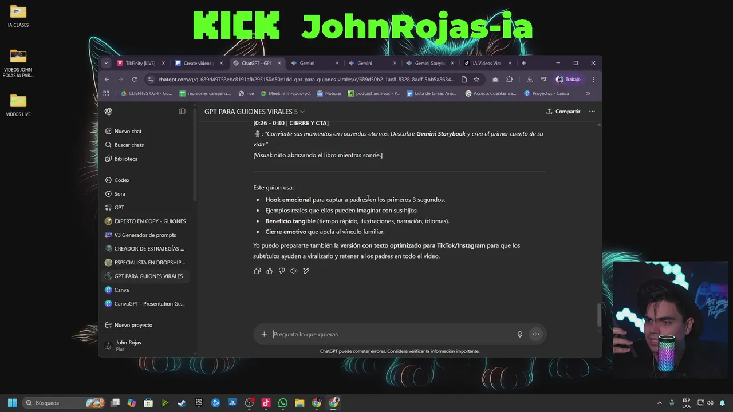Click the chat vertical scrollbar thumb
This screenshot has width=733, height=412.
pos(600,315)
